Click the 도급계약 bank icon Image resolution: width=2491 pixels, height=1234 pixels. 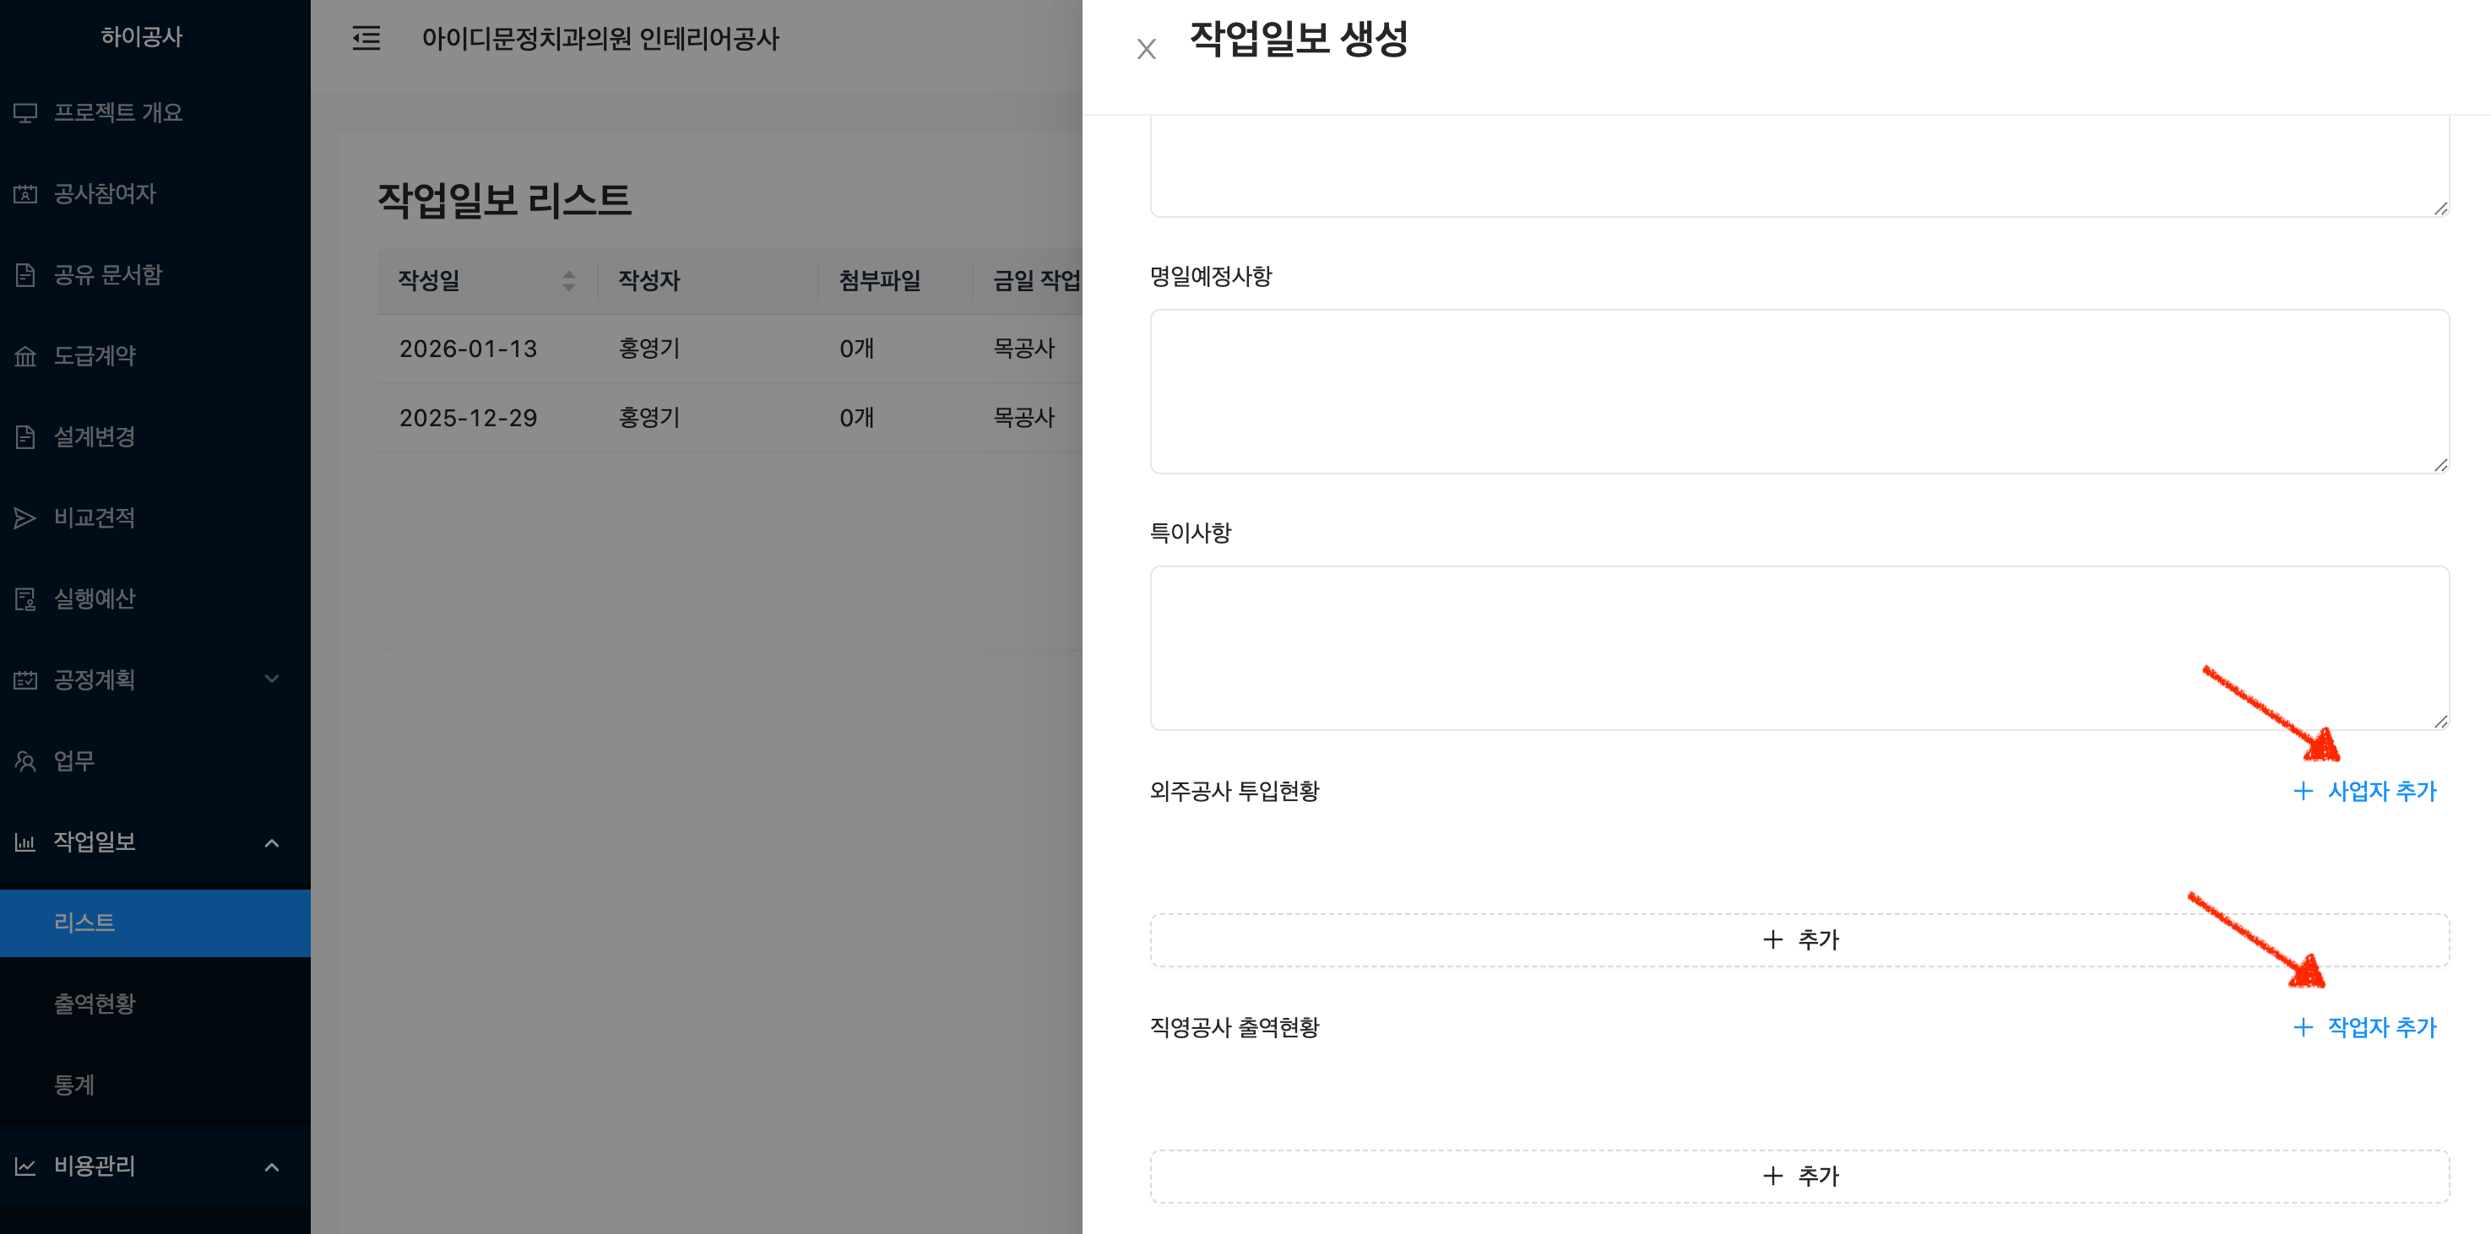(x=25, y=356)
